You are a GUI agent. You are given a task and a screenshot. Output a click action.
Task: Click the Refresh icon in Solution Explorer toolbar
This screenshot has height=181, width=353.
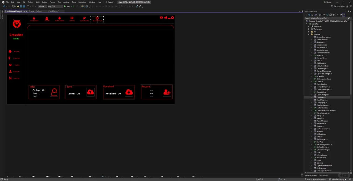point(327,15)
